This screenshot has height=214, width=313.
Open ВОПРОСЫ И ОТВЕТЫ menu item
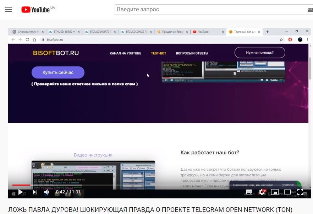pyautogui.click(x=192, y=53)
